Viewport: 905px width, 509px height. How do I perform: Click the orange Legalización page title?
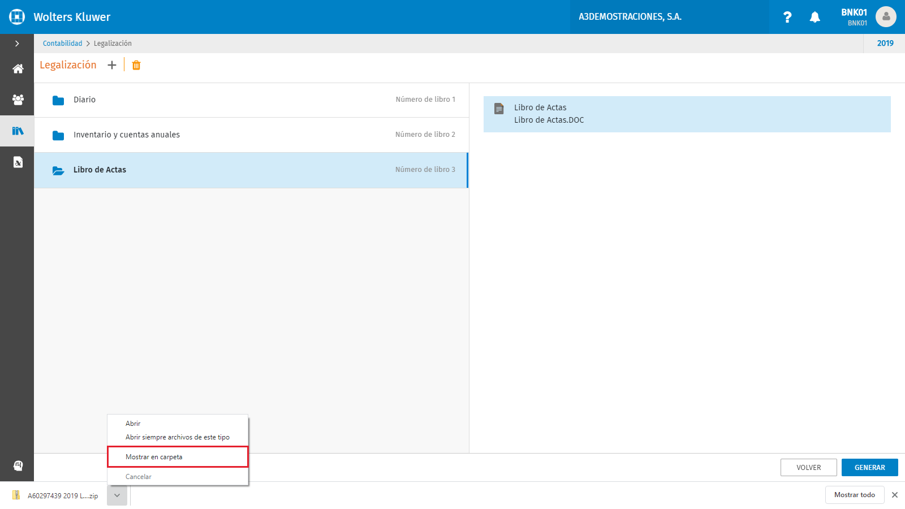tap(68, 65)
